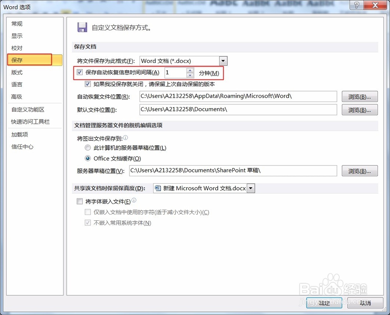This screenshot has height=315, width=390.
Task: Open the 新建 Microsoft Word 文档.docx dropdown arrow
Action: tap(251, 188)
